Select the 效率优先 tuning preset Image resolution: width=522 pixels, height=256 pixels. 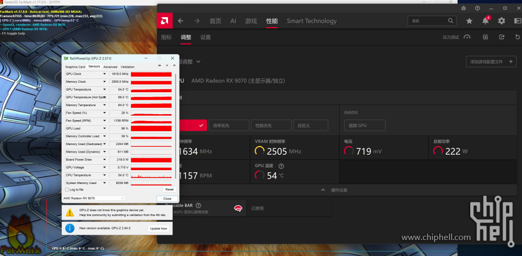point(229,125)
